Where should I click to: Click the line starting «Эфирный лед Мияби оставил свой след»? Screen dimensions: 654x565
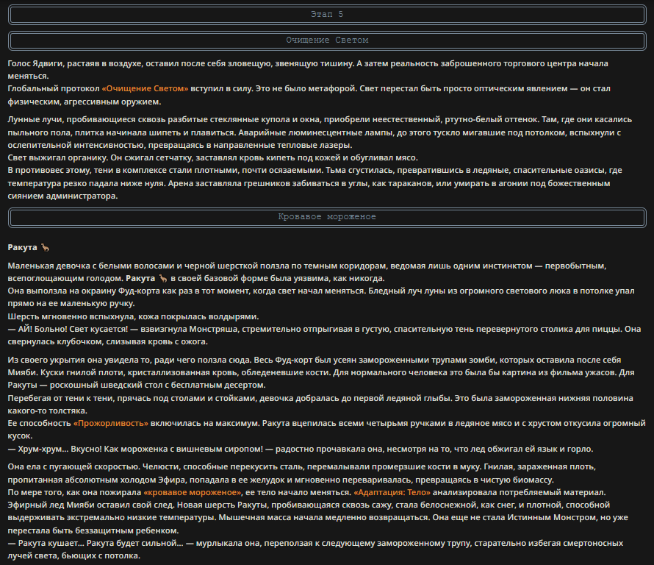(309, 505)
